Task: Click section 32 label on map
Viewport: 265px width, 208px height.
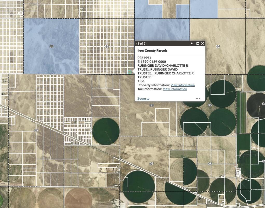Action: point(218,46)
